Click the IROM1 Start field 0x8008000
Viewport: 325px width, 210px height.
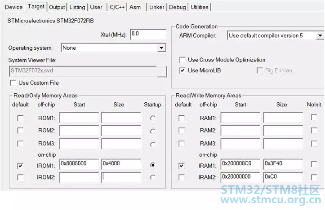click(79, 164)
